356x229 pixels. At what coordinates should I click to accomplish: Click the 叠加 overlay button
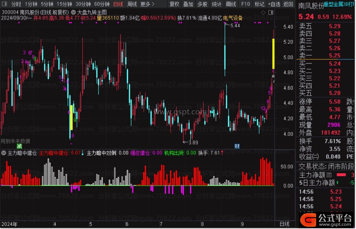(188, 4)
